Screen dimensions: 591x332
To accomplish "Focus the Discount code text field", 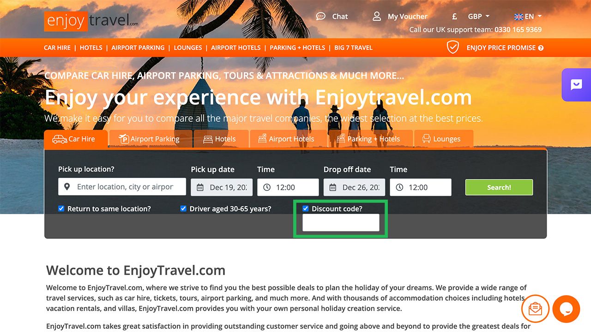I will [x=341, y=223].
